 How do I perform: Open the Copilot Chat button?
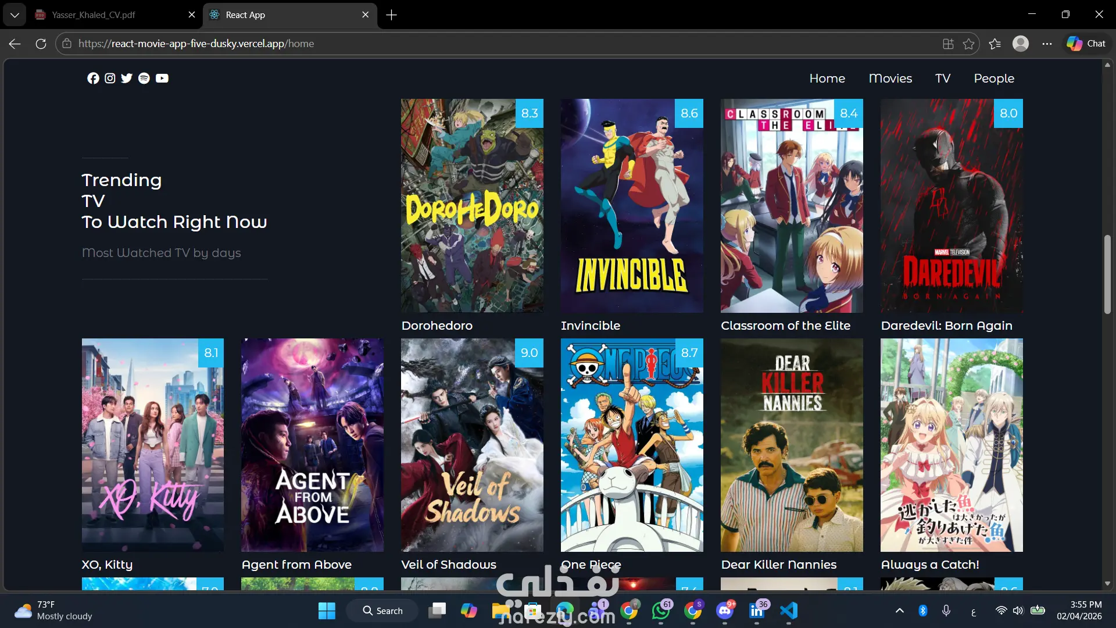(x=1086, y=44)
